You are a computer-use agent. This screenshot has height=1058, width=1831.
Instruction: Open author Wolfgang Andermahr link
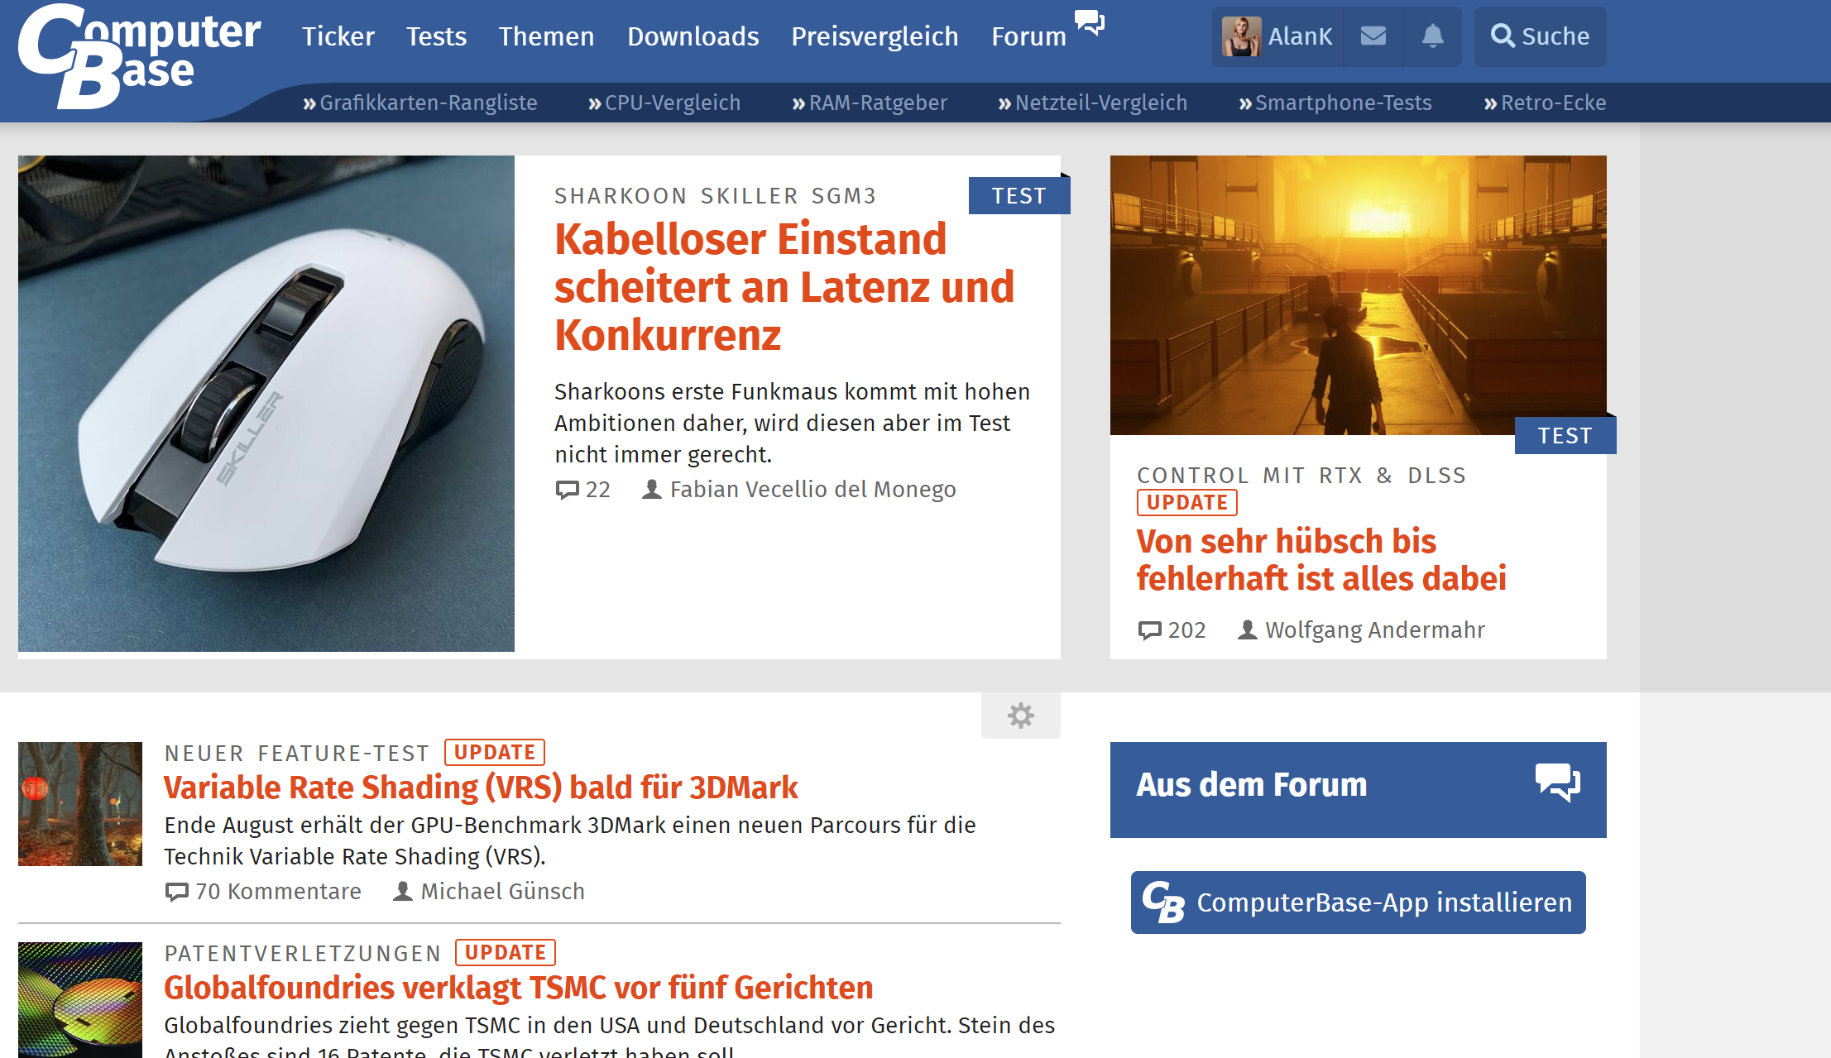[x=1374, y=630]
